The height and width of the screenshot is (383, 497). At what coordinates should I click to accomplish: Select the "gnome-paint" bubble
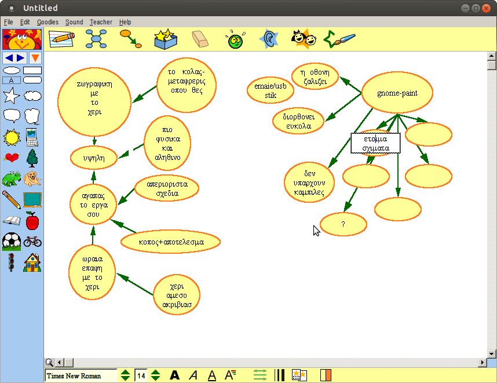tap(397, 93)
